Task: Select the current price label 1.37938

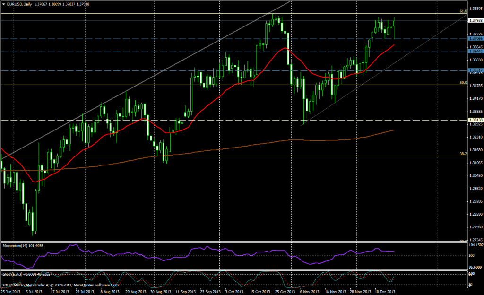Action: (x=475, y=20)
